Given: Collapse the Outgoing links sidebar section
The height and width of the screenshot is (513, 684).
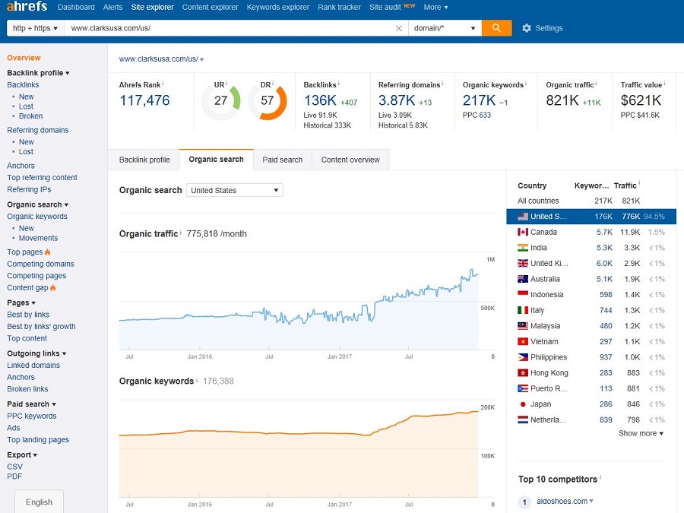Looking at the screenshot, I should [x=36, y=353].
